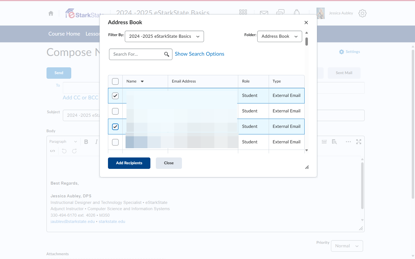Click Show Search Options link
Image resolution: width=415 pixels, height=259 pixels.
click(200, 54)
